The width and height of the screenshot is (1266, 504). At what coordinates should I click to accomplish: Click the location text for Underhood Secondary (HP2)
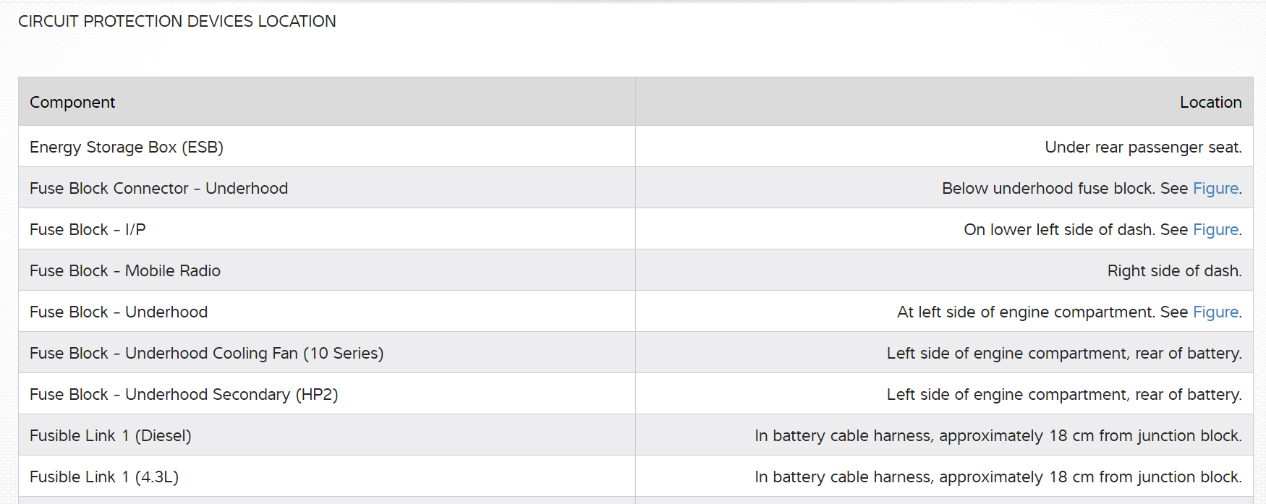tap(1063, 395)
